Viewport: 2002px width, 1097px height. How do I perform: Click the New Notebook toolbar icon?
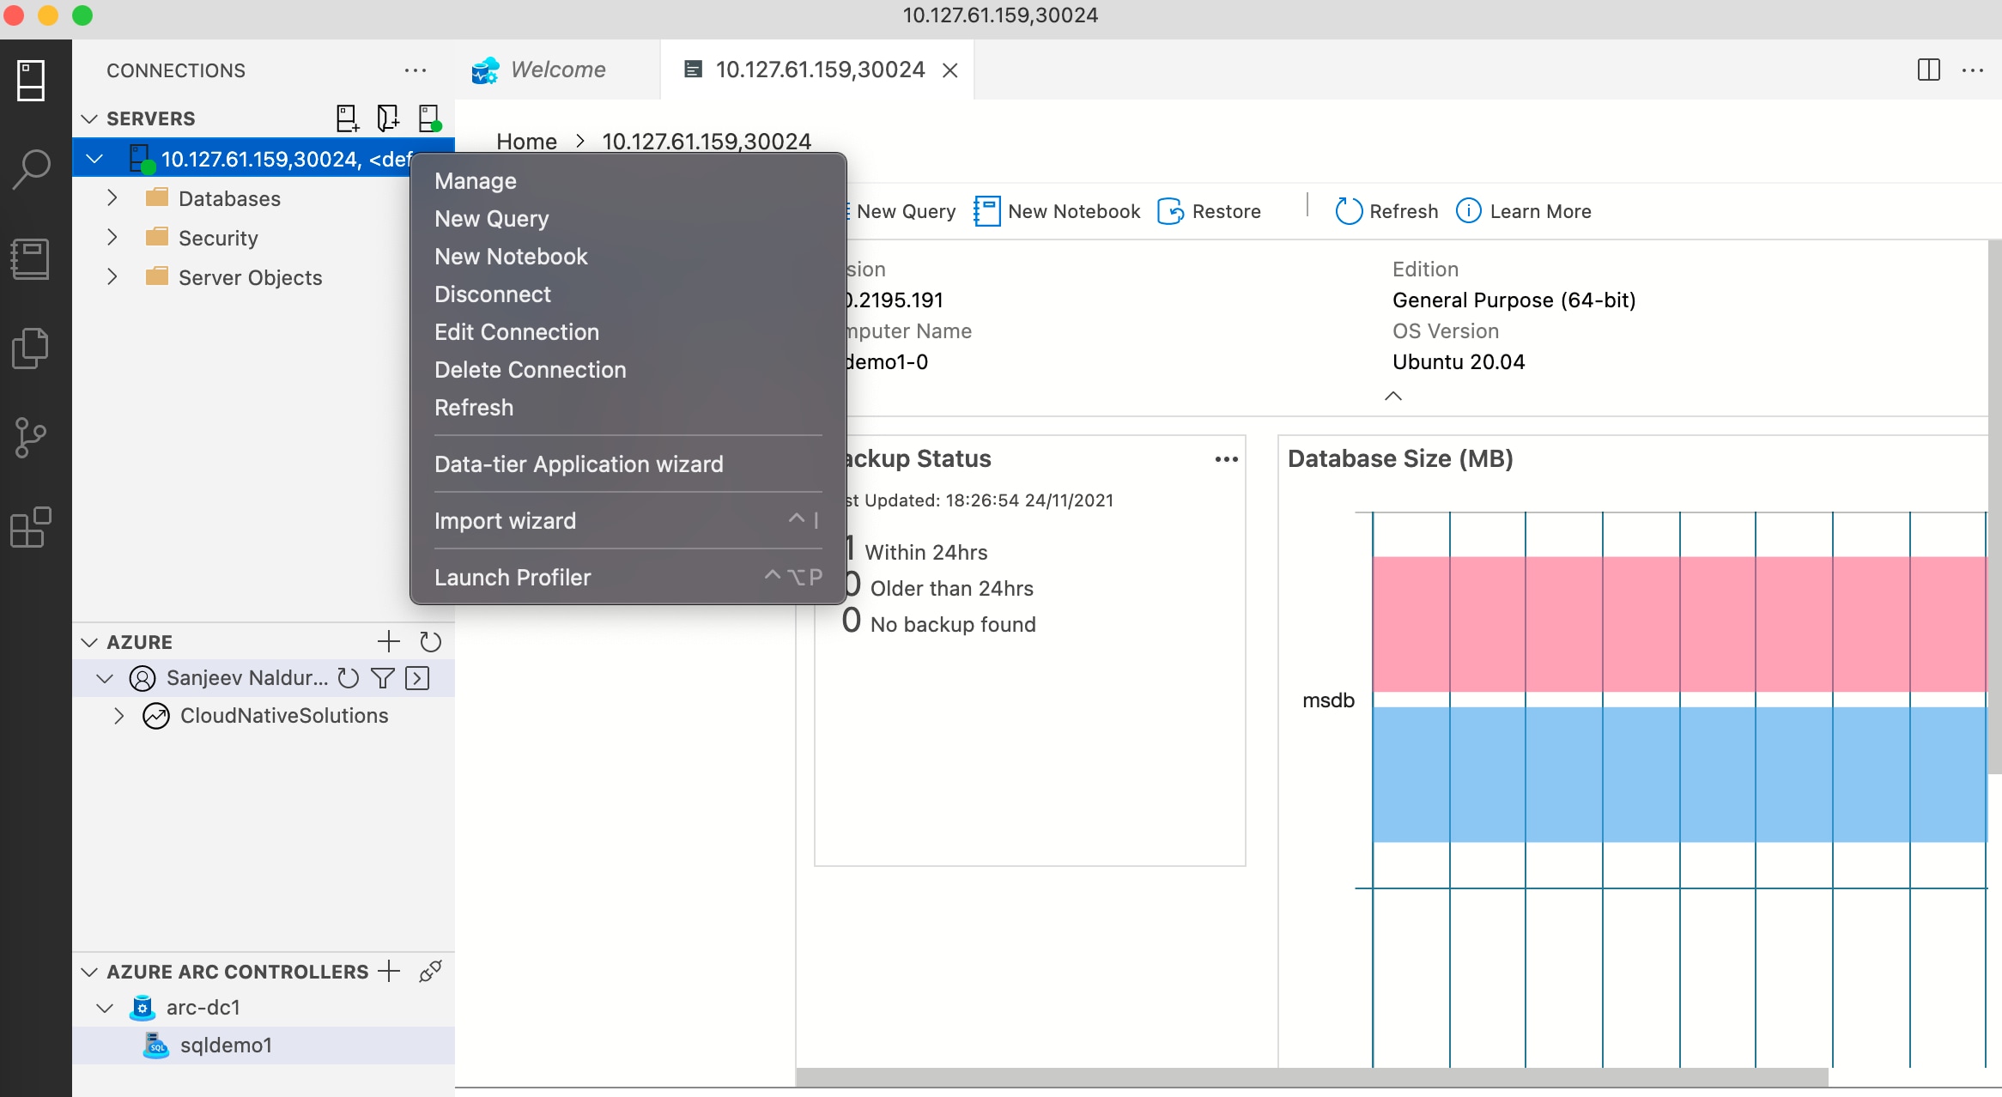point(987,211)
